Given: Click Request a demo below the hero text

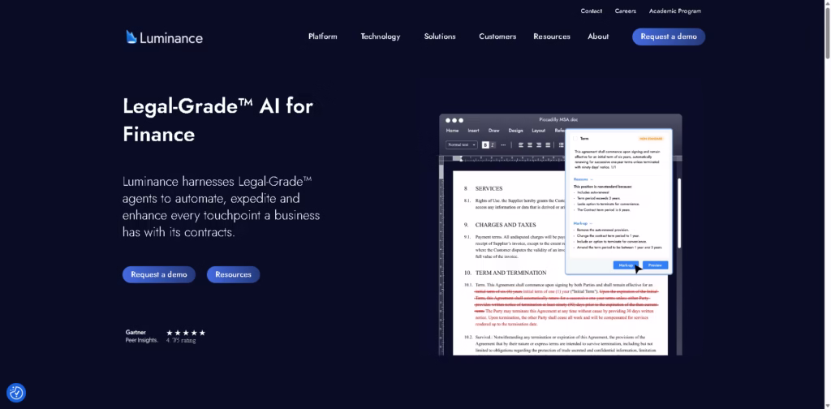Looking at the screenshot, I should point(159,274).
